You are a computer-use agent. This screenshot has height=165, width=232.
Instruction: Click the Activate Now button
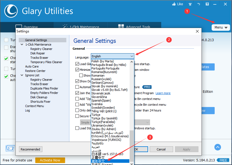point(50,160)
